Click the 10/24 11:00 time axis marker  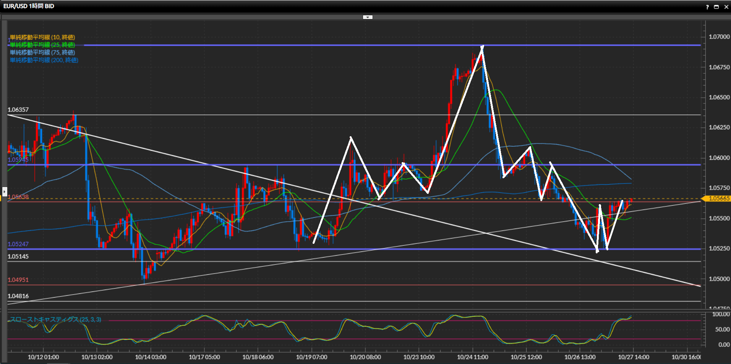tap(472, 357)
